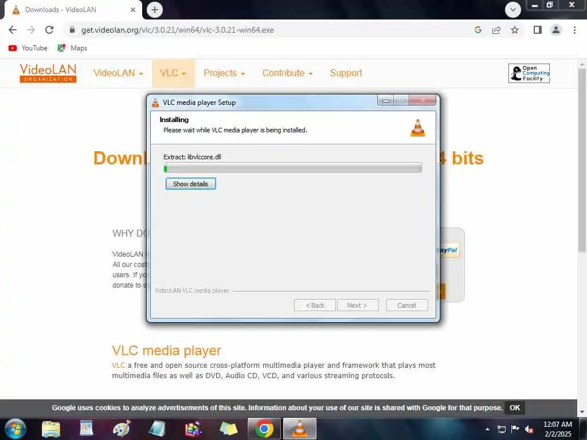The width and height of the screenshot is (587, 440).
Task: Open the Chrome three-dot menu
Action: click(x=574, y=30)
